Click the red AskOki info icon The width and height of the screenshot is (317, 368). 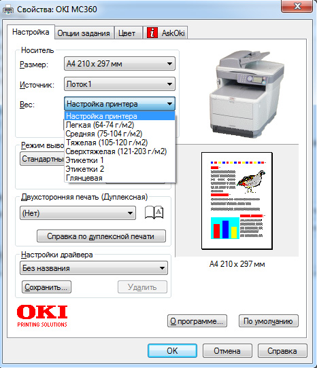tap(152, 33)
